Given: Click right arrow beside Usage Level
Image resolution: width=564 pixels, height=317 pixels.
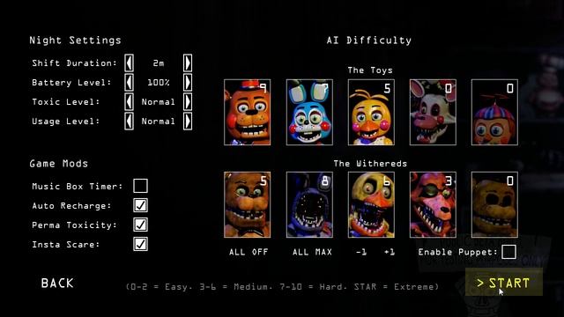Looking at the screenshot, I should (188, 122).
